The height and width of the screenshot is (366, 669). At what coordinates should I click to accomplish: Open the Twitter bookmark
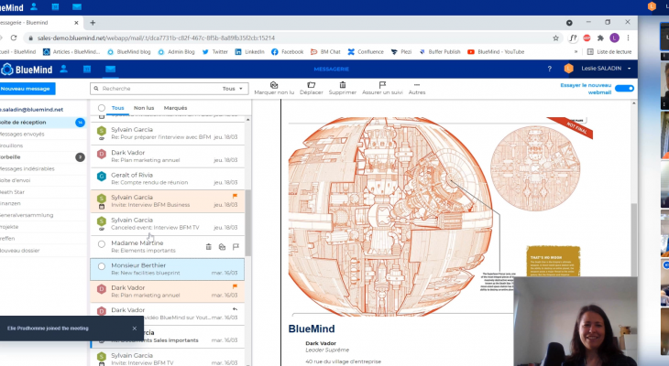[x=215, y=52]
